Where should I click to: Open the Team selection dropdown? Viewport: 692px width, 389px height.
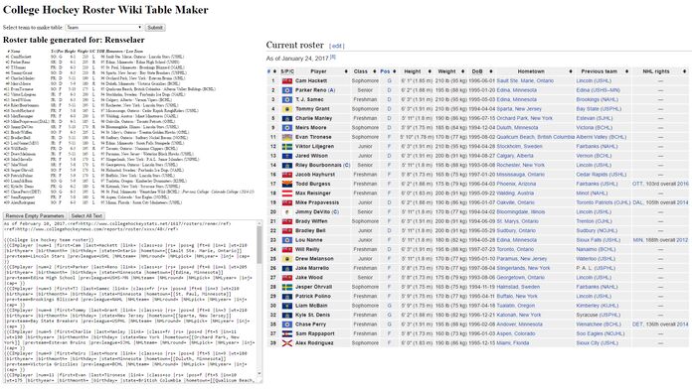(104, 28)
